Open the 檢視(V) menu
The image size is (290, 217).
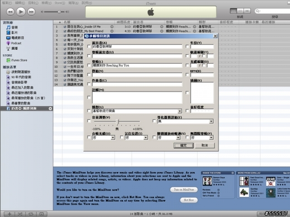coord(46,3)
